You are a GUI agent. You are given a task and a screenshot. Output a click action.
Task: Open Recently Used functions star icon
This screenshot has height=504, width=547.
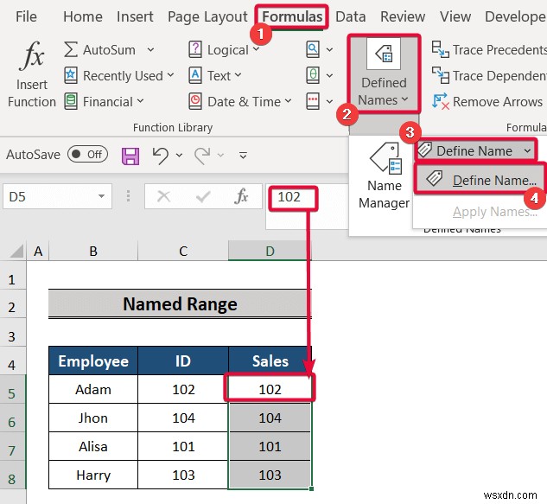(71, 75)
